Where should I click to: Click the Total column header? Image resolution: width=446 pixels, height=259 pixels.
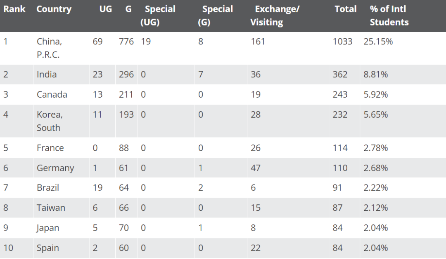tap(346, 9)
